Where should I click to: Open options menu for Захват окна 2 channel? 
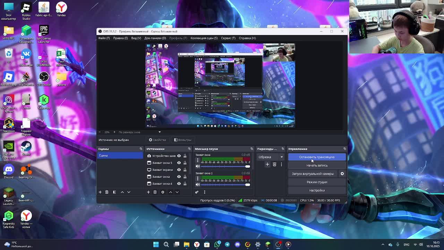pos(198,178)
